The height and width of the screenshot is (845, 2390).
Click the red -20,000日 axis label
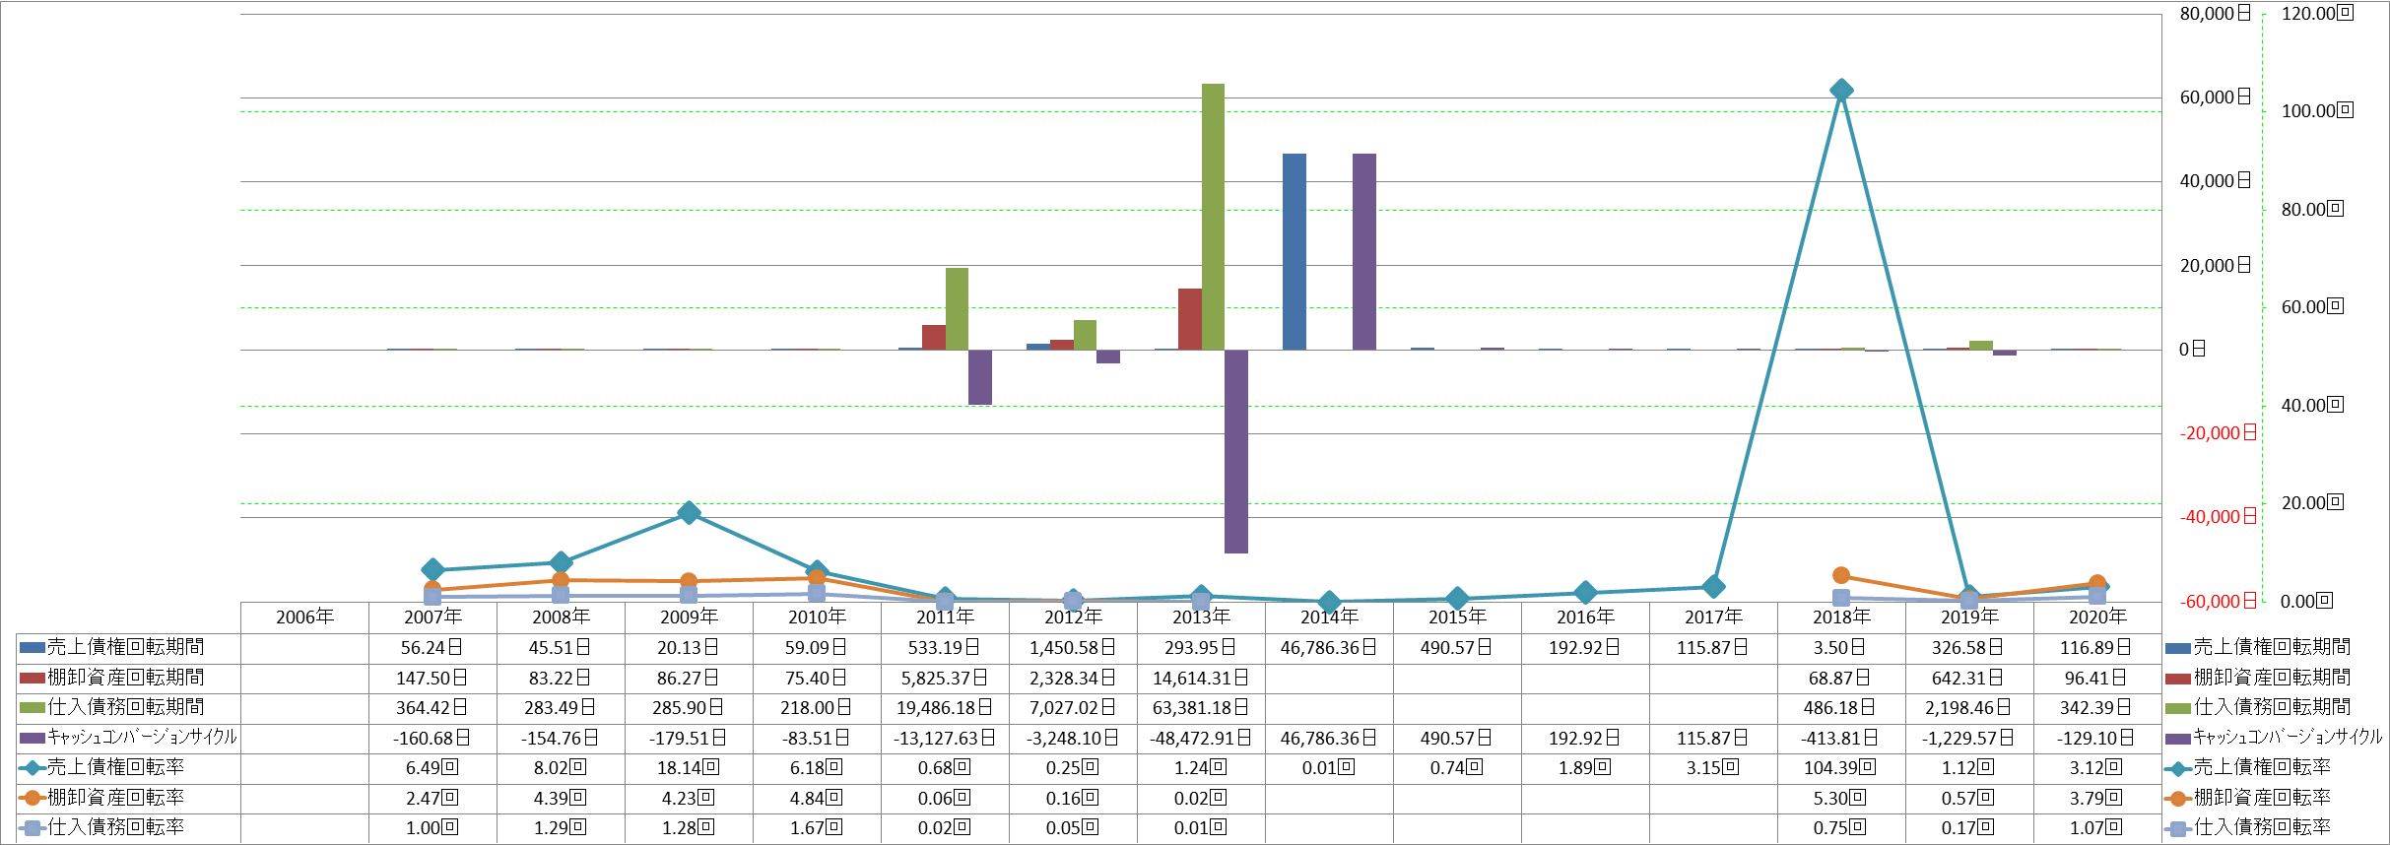tap(2218, 433)
